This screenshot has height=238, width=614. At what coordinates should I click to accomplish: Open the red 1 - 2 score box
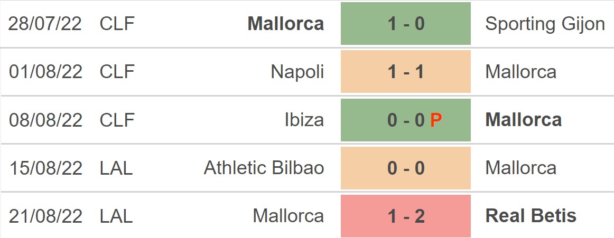405,216
